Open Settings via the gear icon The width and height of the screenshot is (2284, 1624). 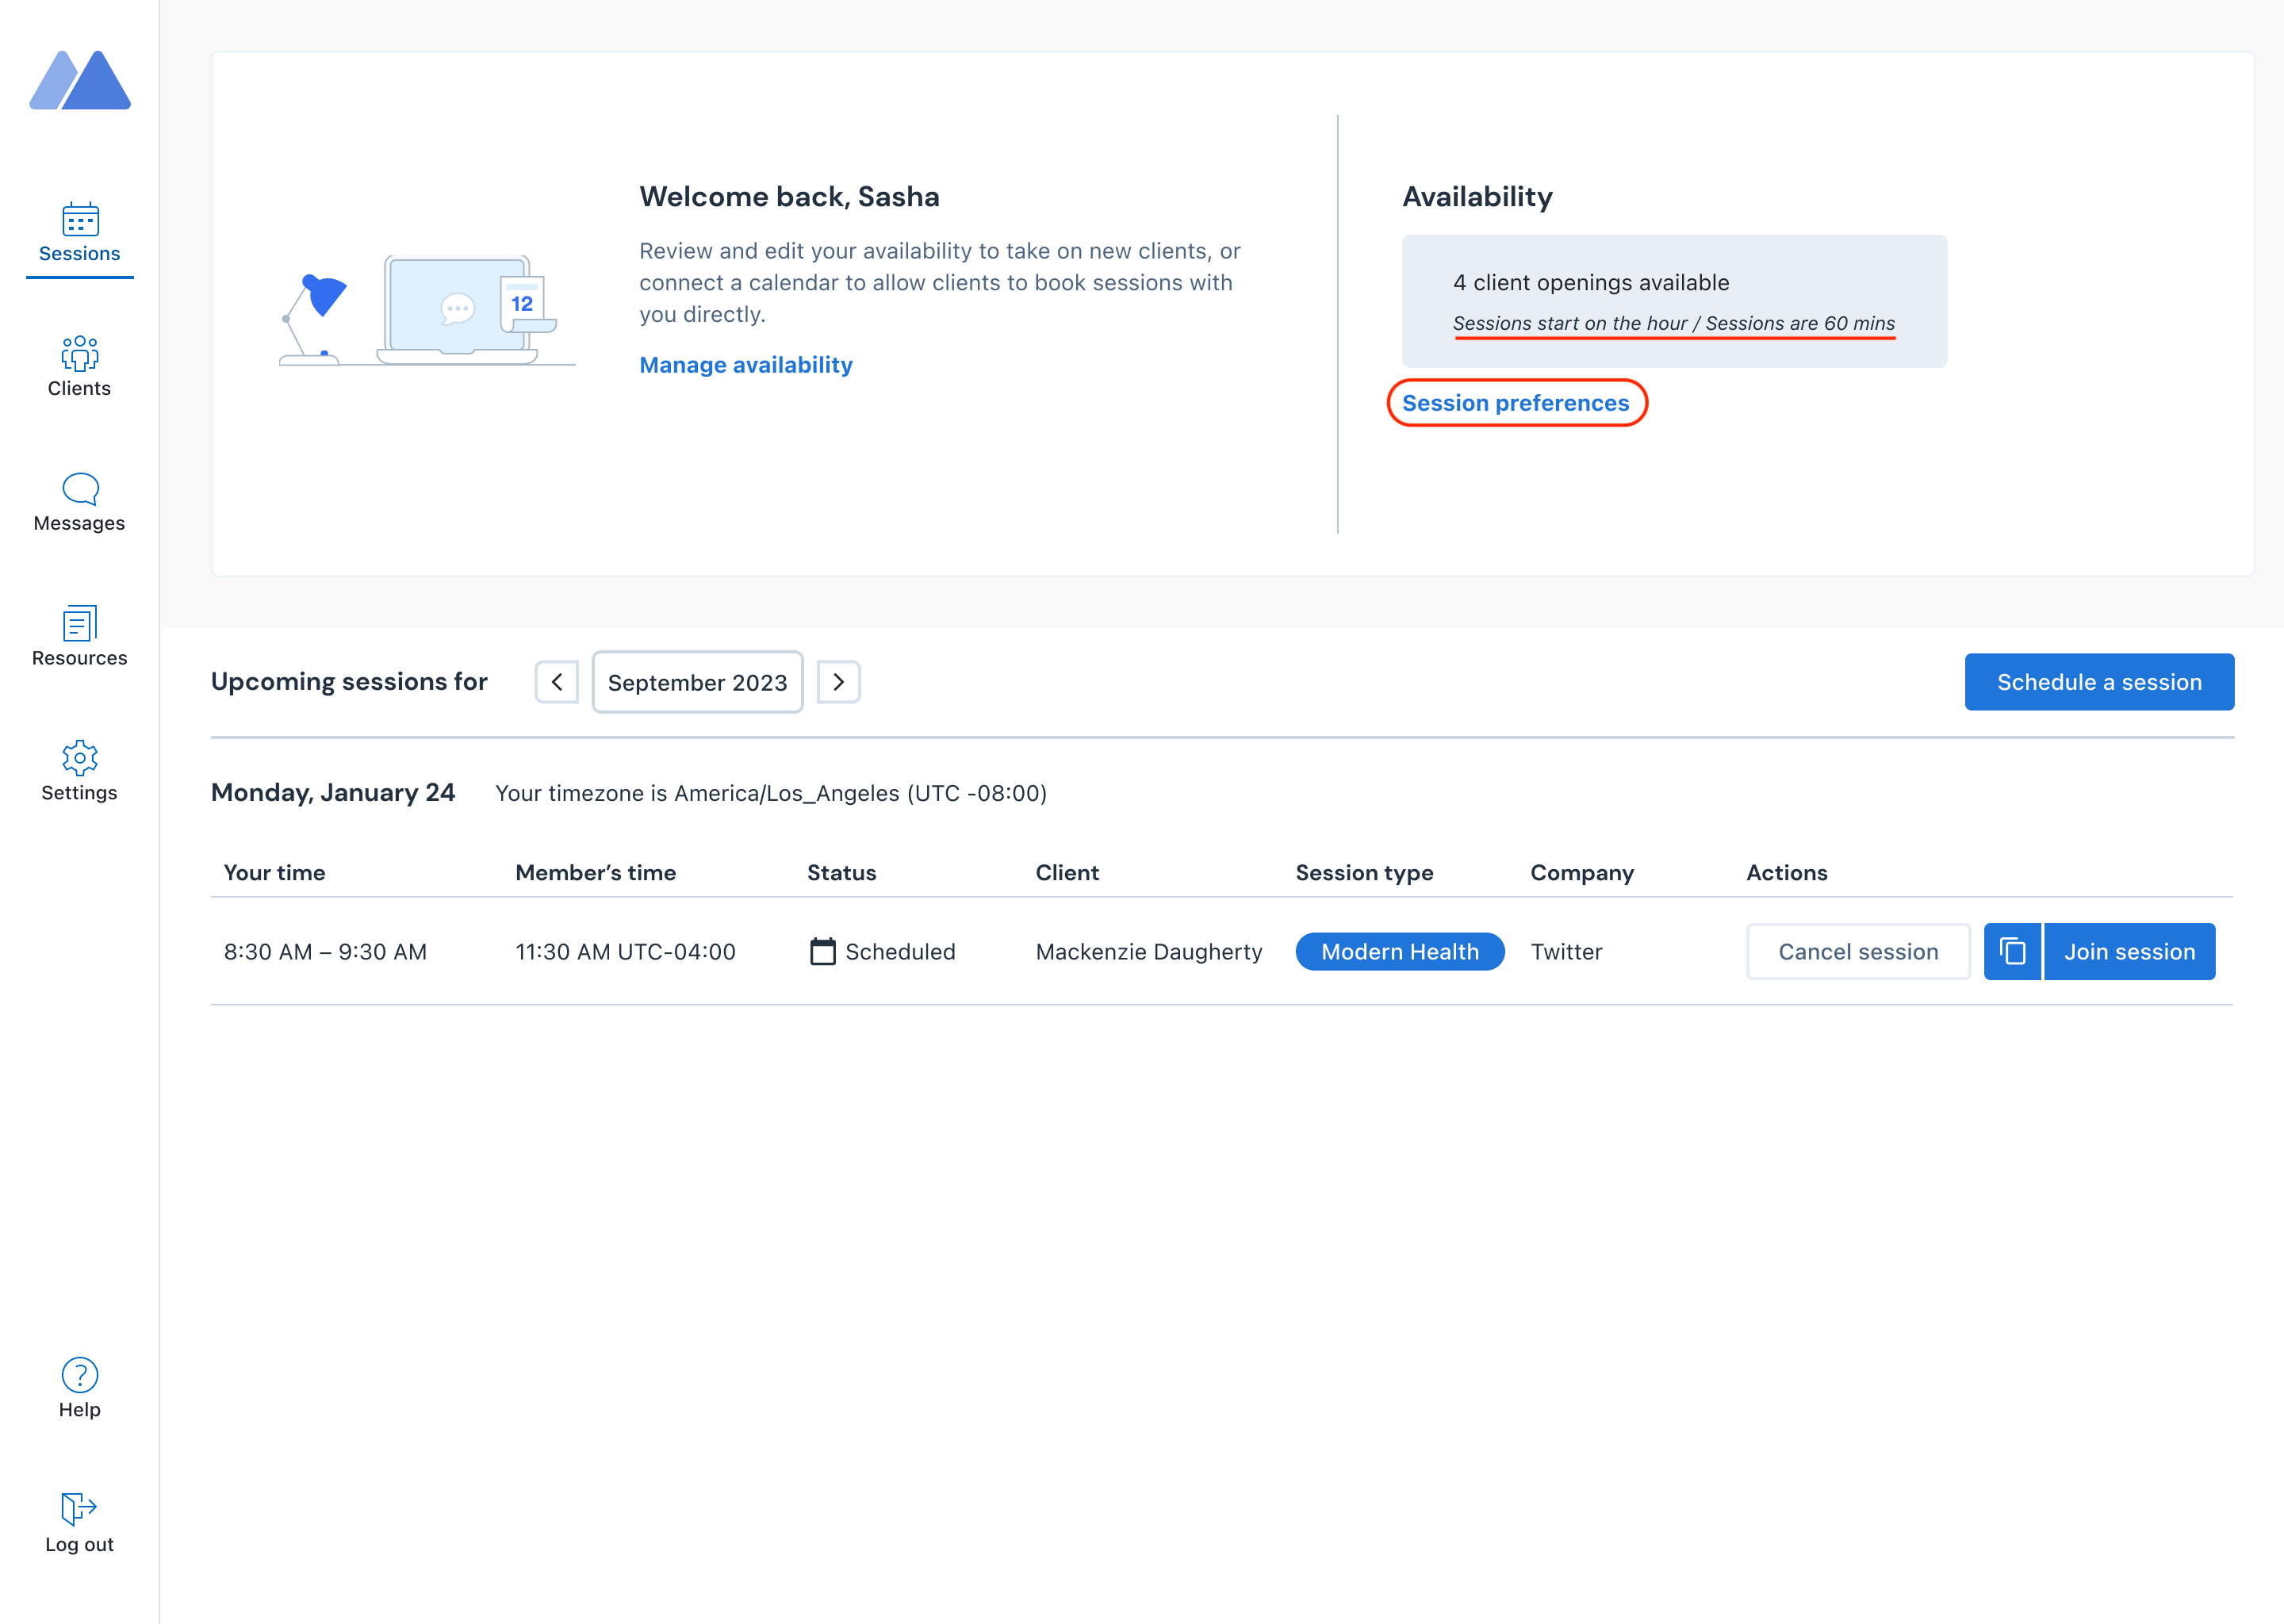[79, 758]
